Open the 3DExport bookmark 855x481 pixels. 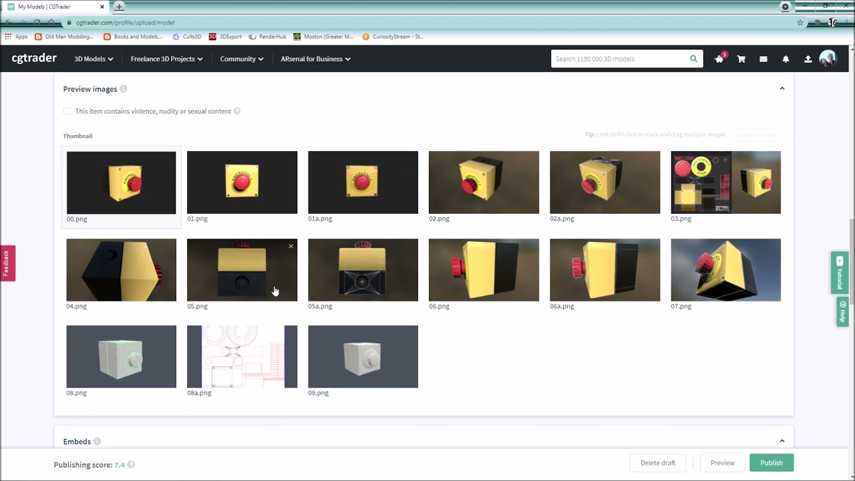225,37
